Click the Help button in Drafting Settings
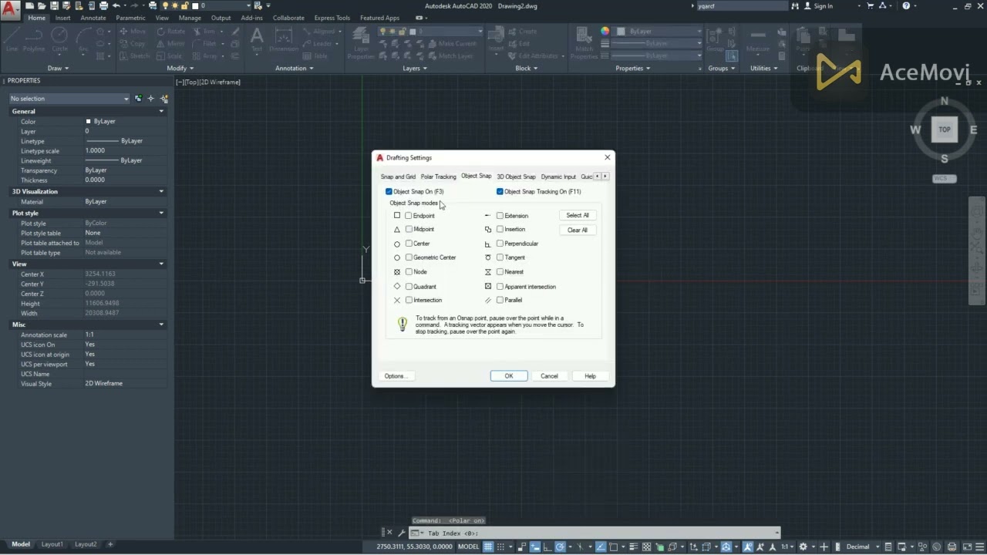The width and height of the screenshot is (987, 555). tap(590, 376)
